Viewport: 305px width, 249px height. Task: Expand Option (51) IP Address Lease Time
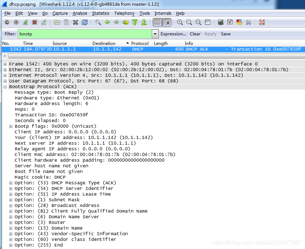pos(11,194)
